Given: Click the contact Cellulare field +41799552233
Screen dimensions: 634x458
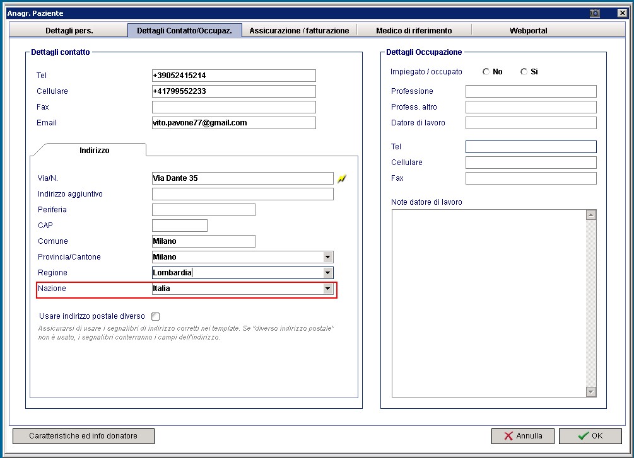Looking at the screenshot, I should pos(233,91).
